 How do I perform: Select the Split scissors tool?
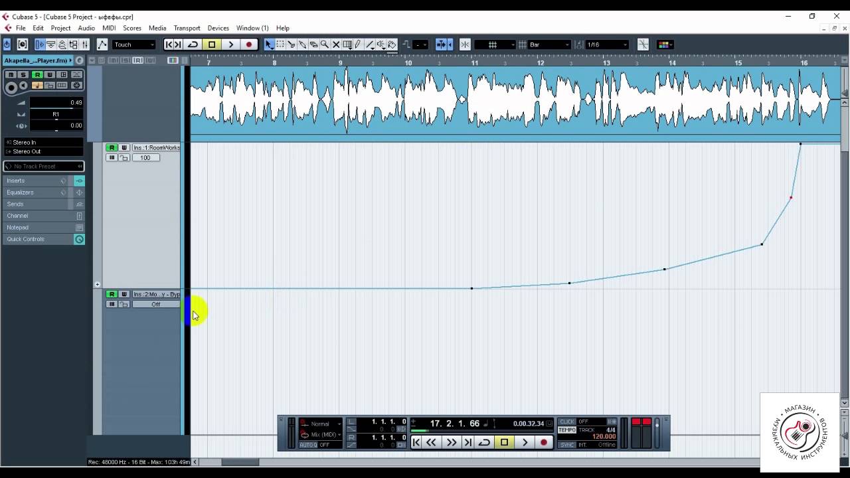tap(292, 44)
